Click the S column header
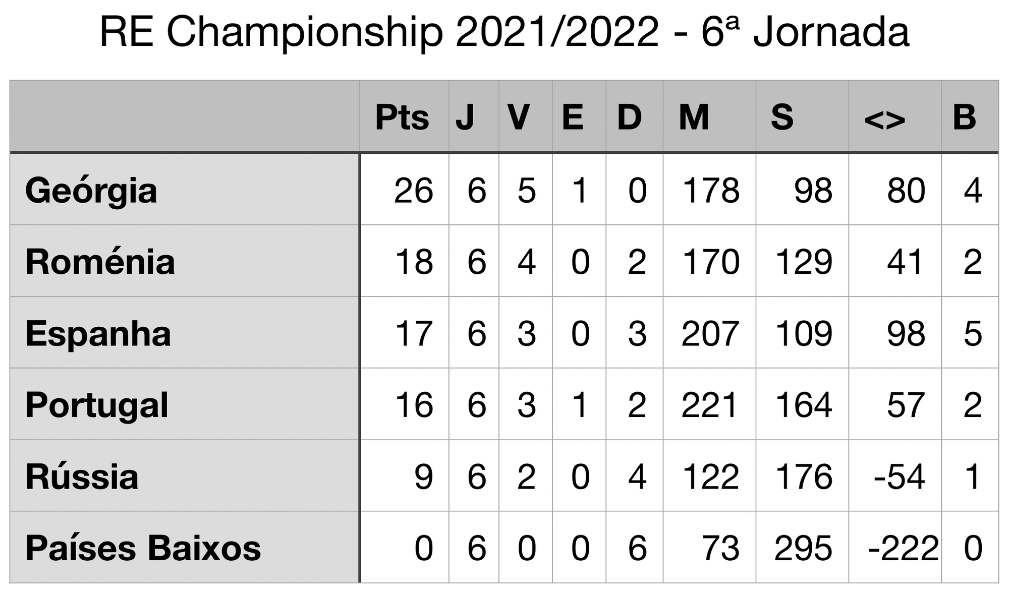The height and width of the screenshot is (595, 1009). tap(782, 117)
